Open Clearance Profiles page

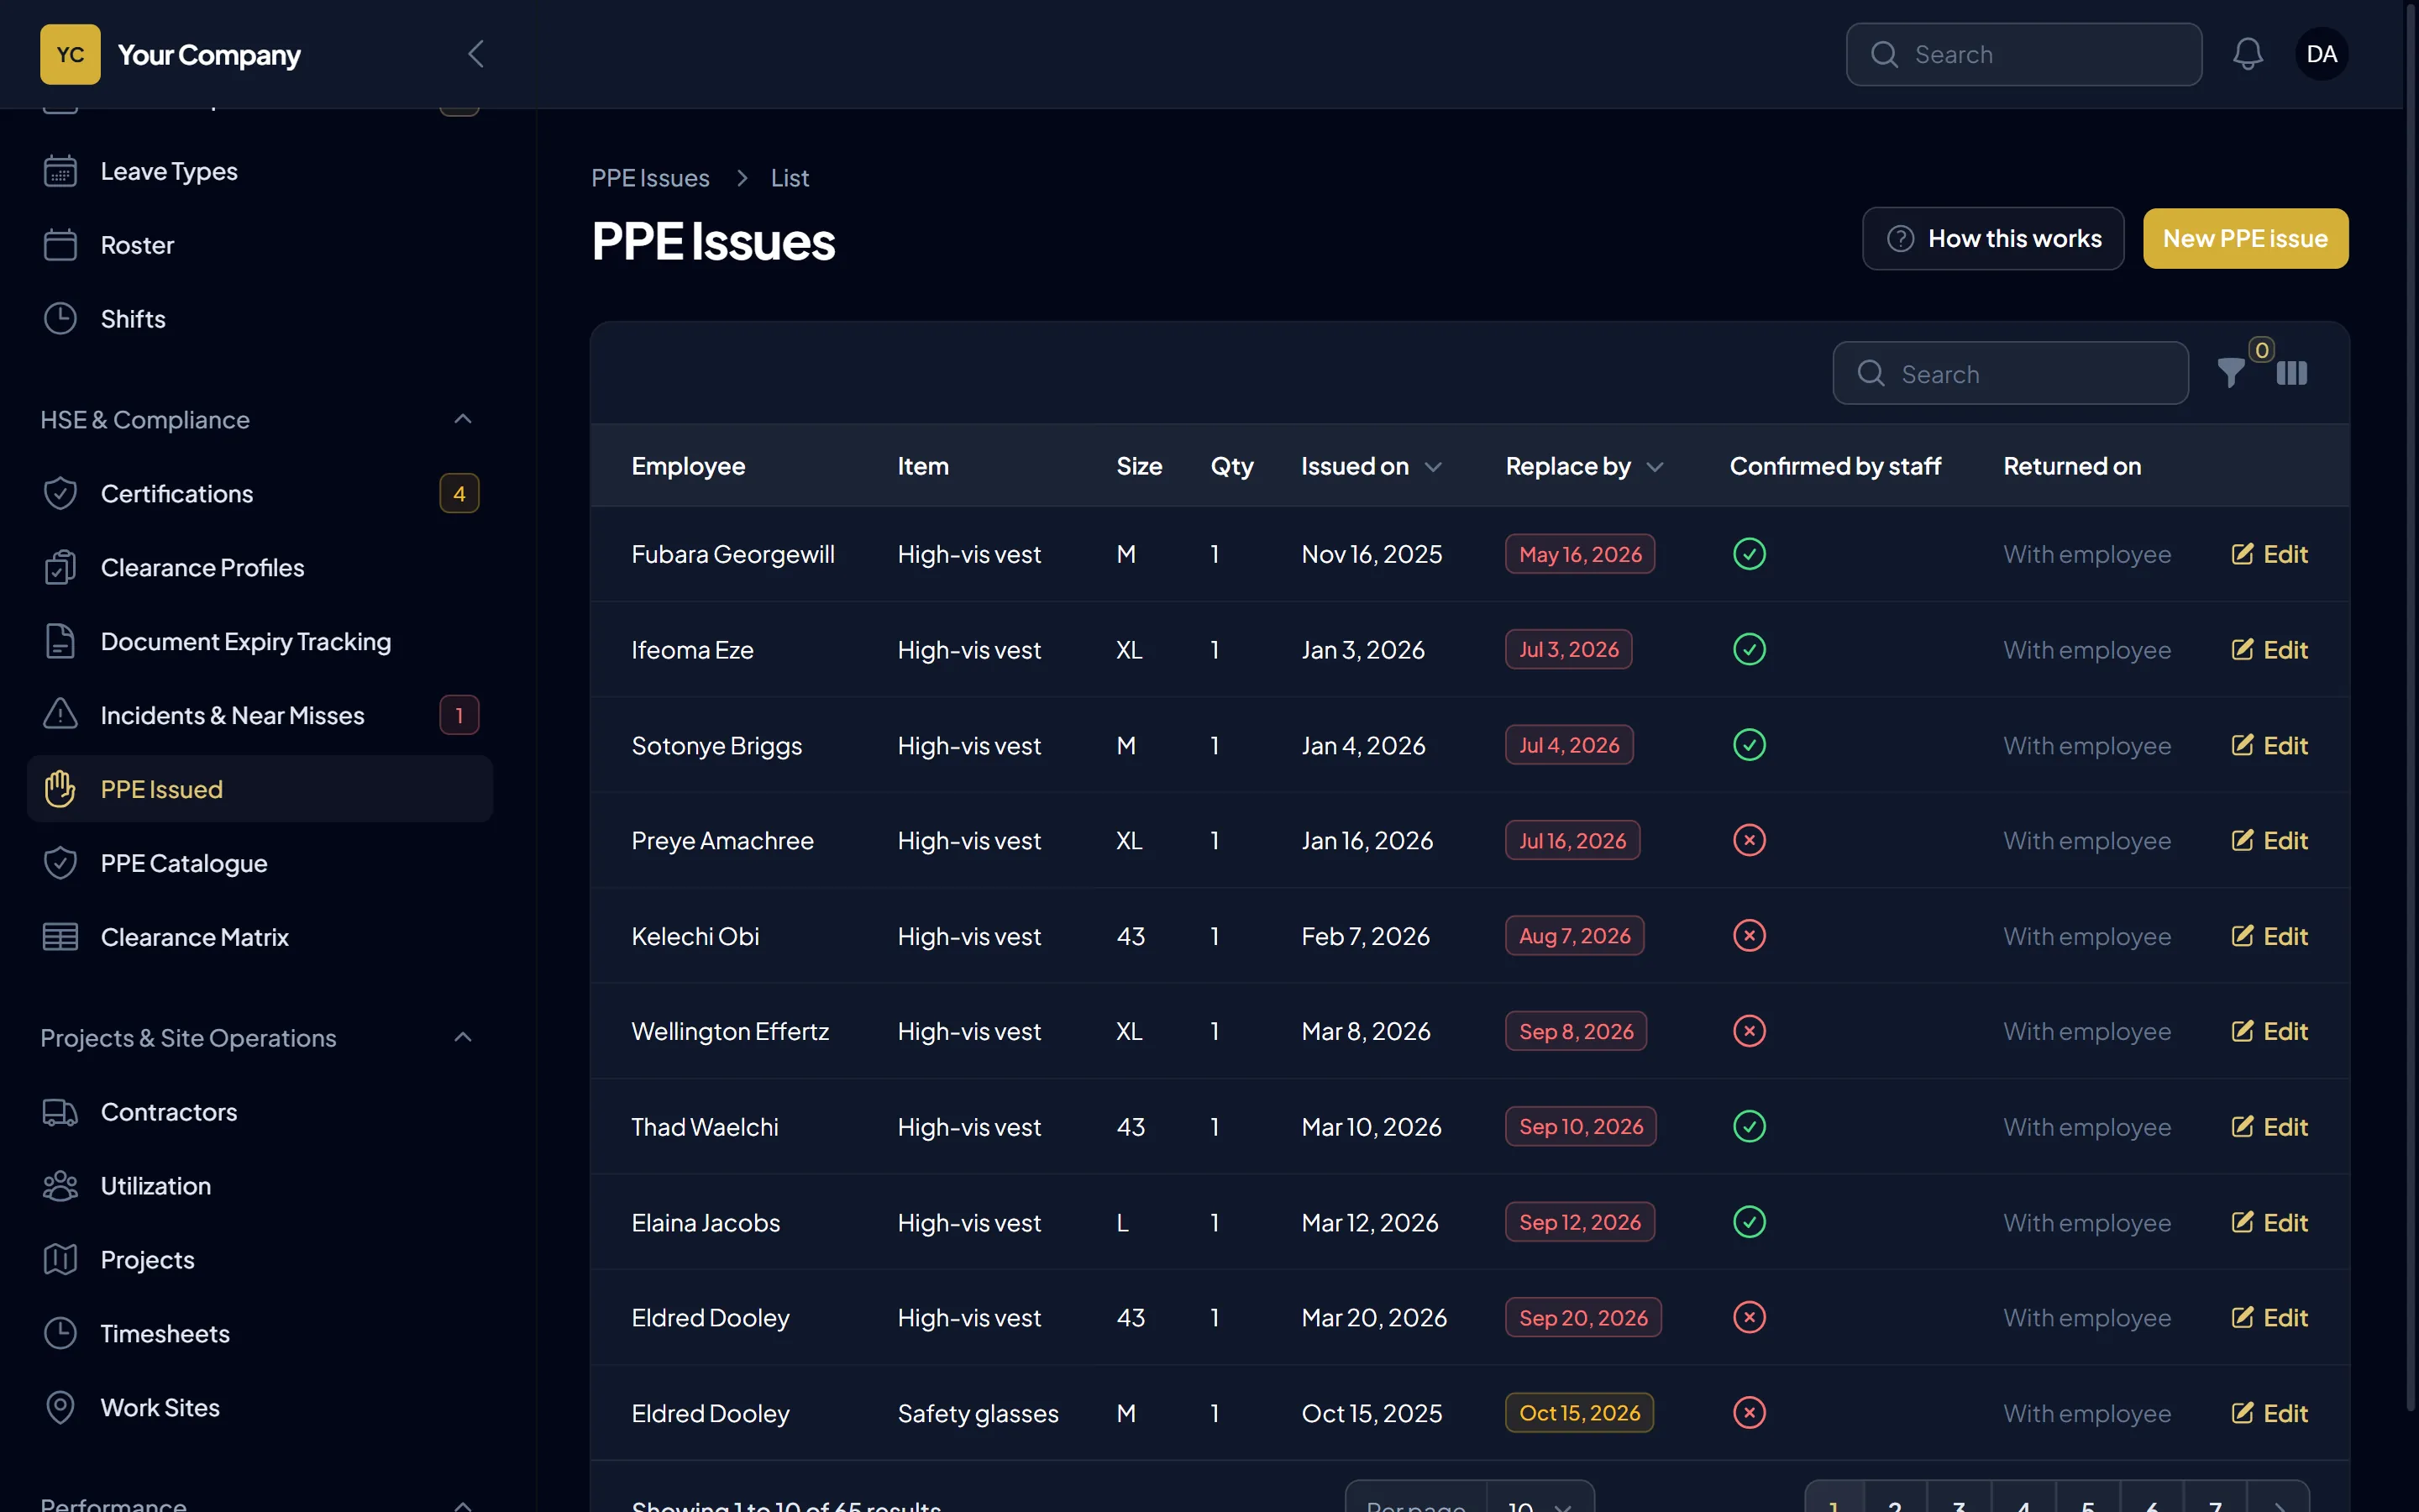tap(260, 567)
